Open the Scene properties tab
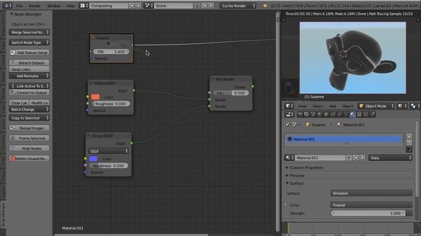This screenshot has height=236, width=421. (313, 115)
